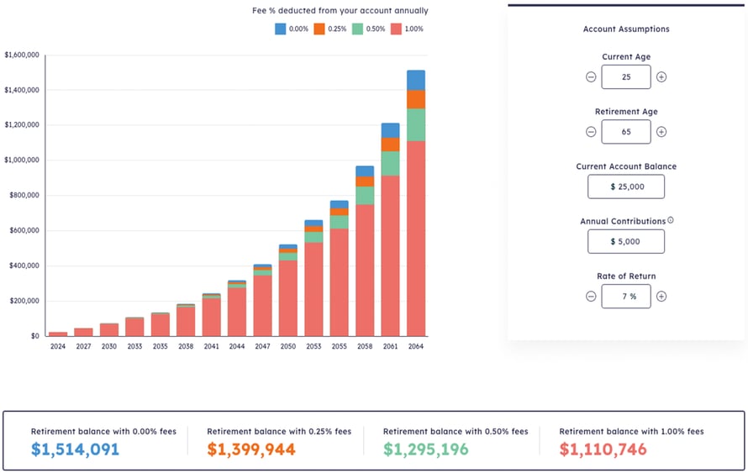The height and width of the screenshot is (473, 748).
Task: Select the 2024 bar in the chart
Action: tap(58, 334)
